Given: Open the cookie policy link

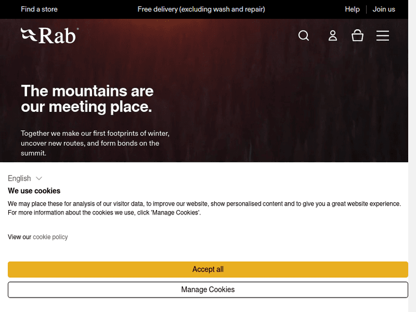Looking at the screenshot, I should point(50,237).
